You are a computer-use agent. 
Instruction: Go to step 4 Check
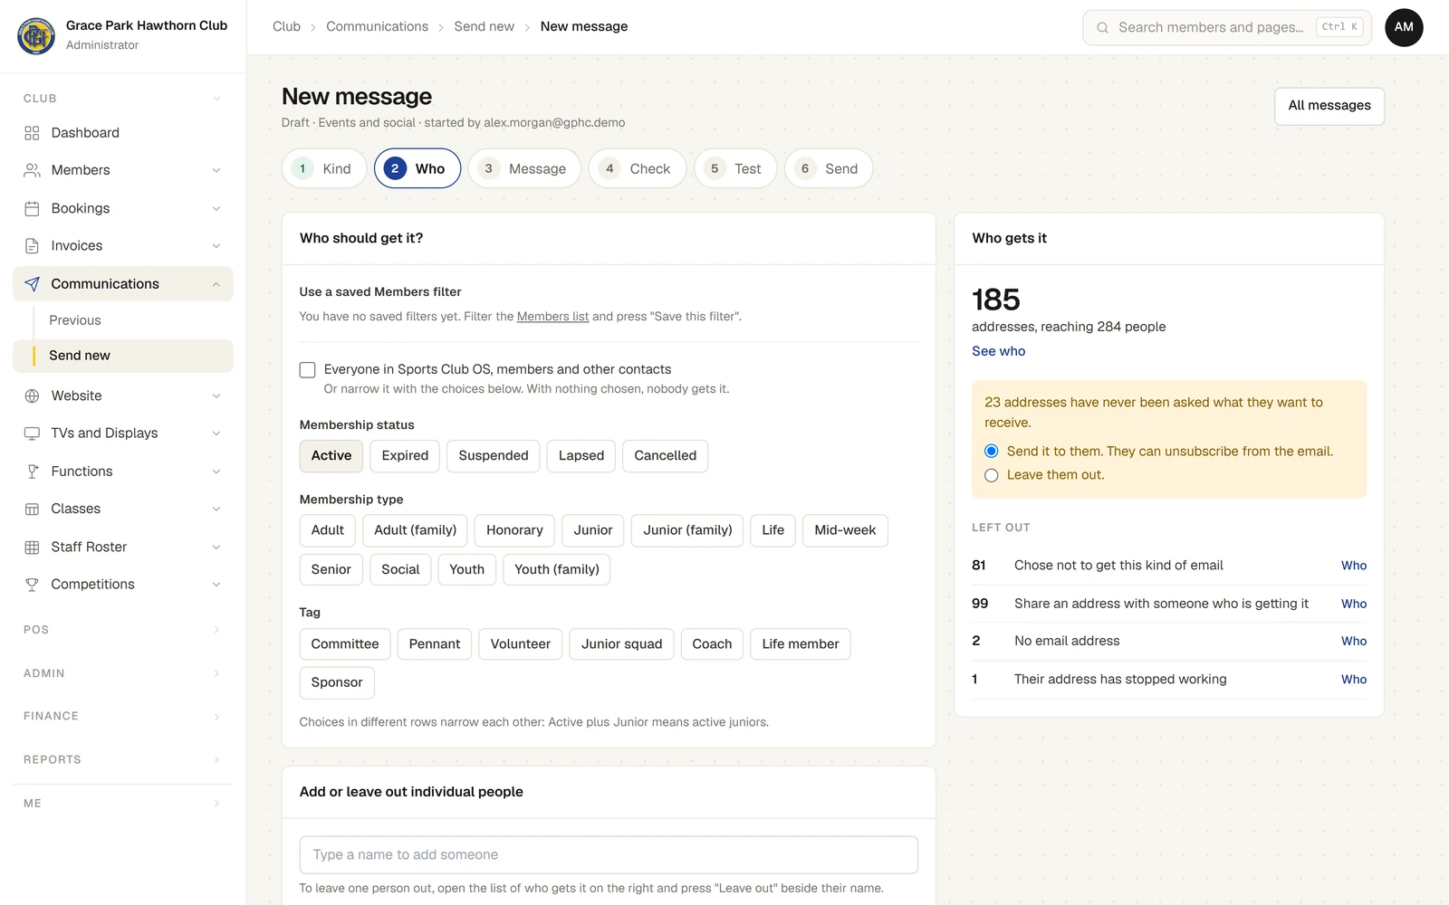coord(638,168)
